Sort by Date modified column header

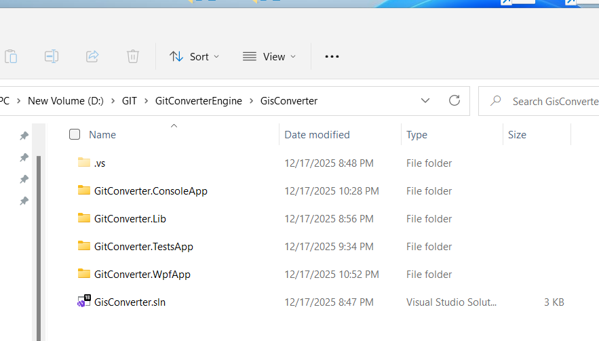click(x=317, y=135)
